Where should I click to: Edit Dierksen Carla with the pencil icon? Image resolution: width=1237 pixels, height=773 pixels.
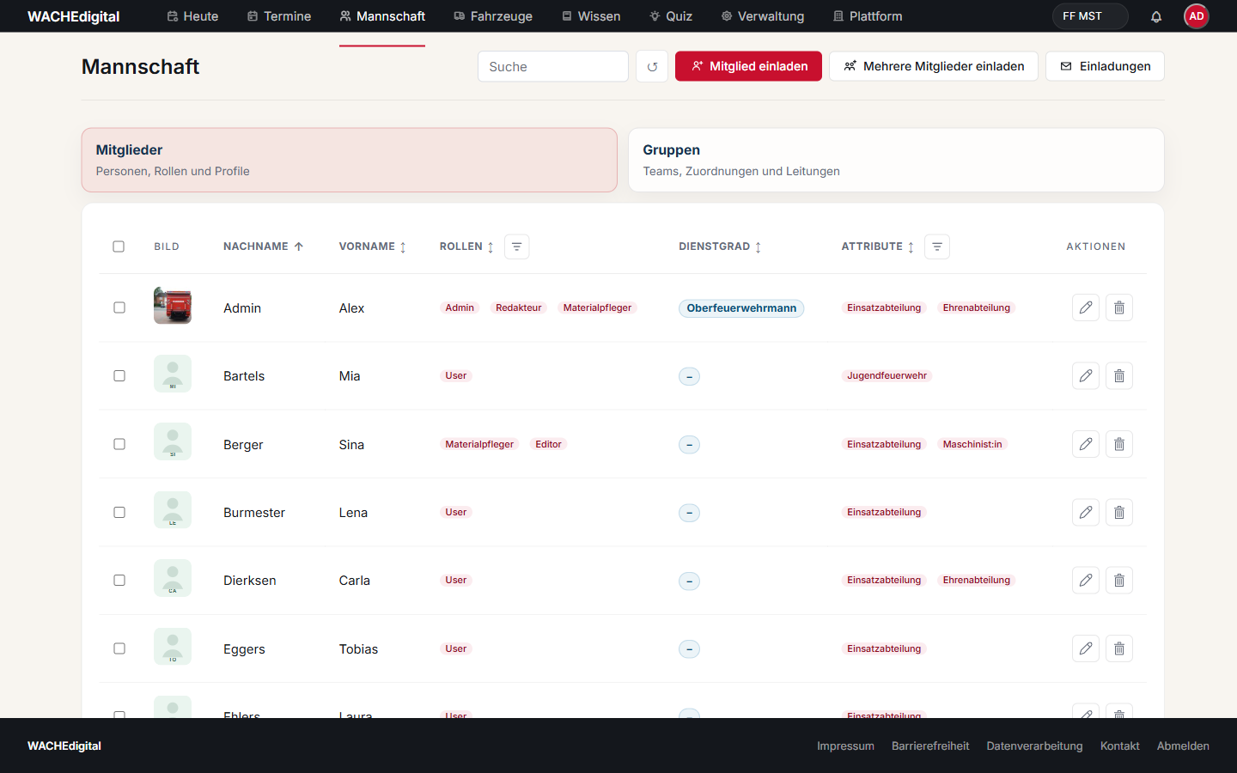coord(1086,580)
